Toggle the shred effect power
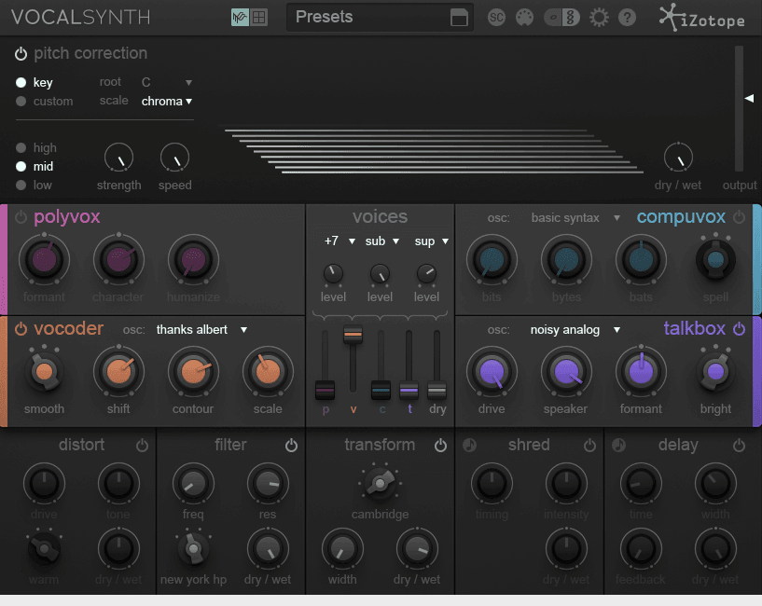 (x=589, y=445)
